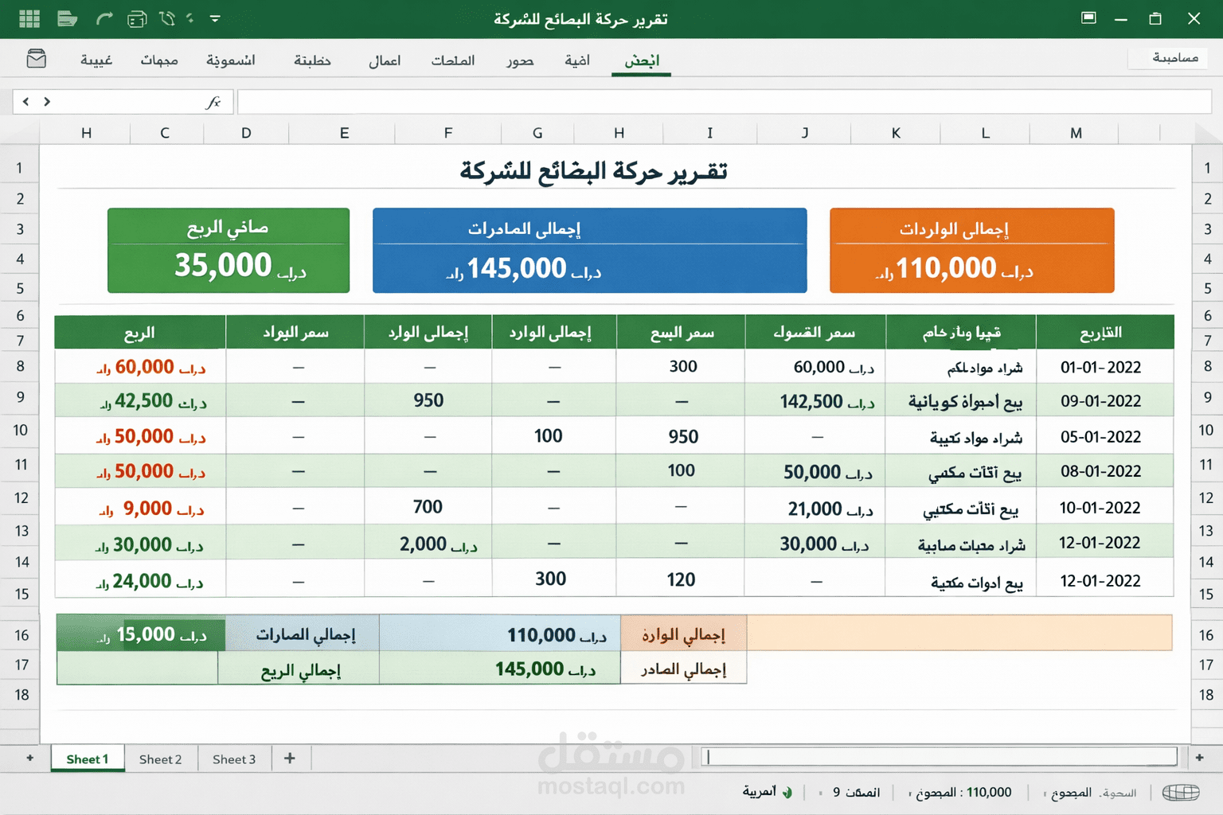The image size is (1223, 815).
Task: Select the red 9,000 profit cell
Action: point(140,508)
